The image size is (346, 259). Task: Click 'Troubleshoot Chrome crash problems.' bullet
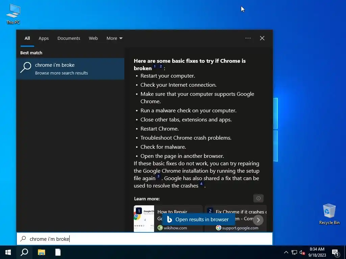[x=186, y=138]
